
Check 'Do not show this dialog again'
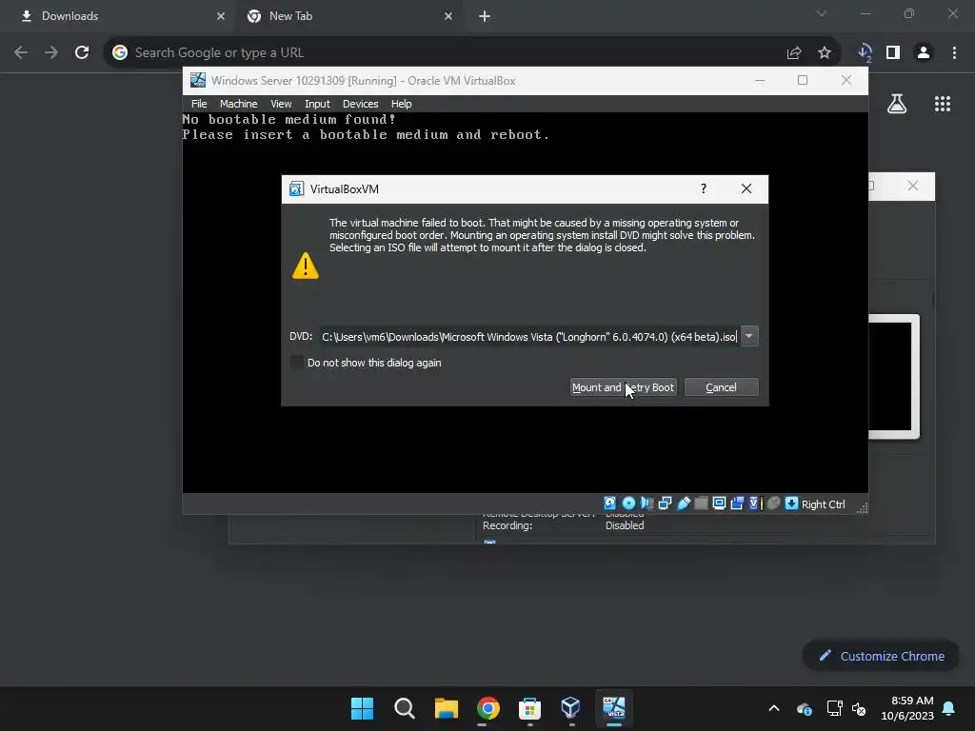(297, 363)
